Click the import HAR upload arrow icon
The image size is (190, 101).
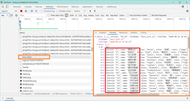[90, 11]
